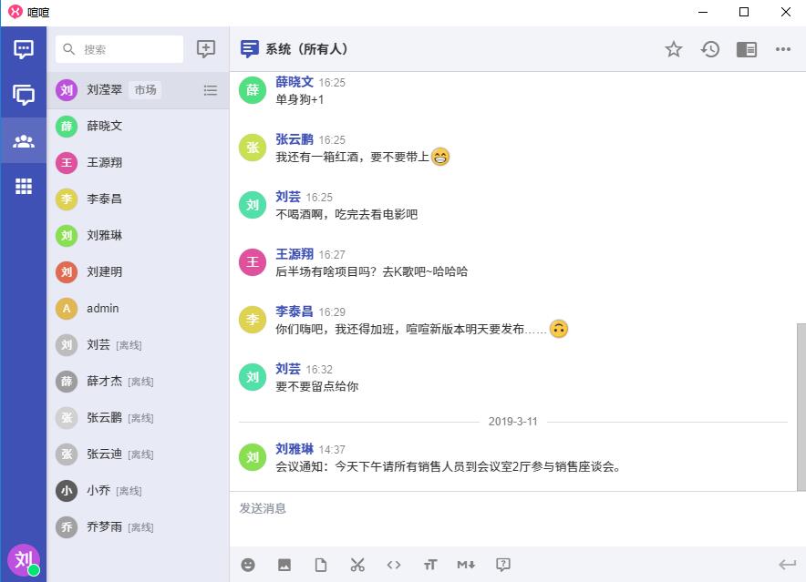Toggle the chat sidebar panel
The image size is (806, 582).
point(747,49)
